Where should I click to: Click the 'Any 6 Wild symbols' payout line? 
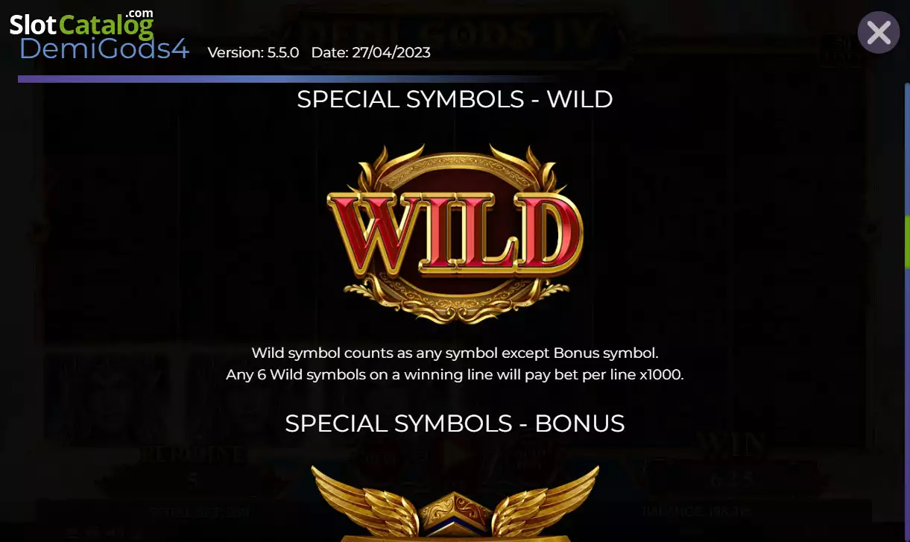[455, 375]
